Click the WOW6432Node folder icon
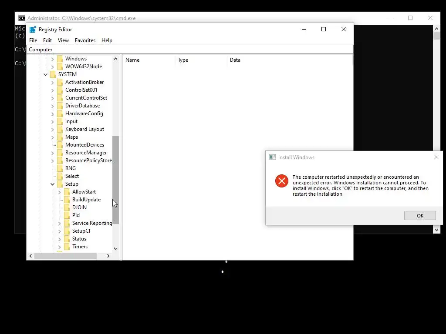446x334 pixels. click(x=60, y=67)
